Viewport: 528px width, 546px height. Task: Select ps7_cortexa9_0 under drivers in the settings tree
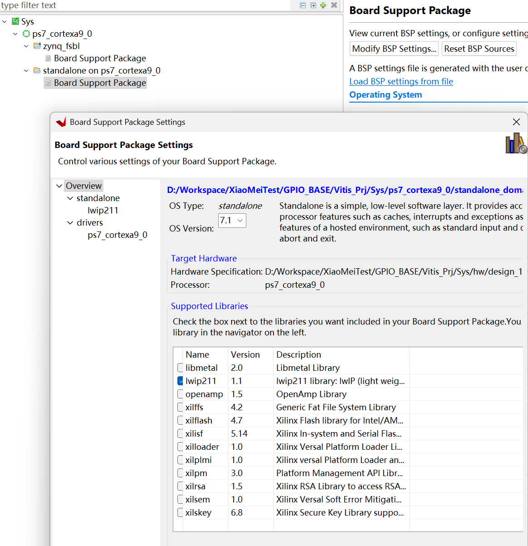[117, 235]
